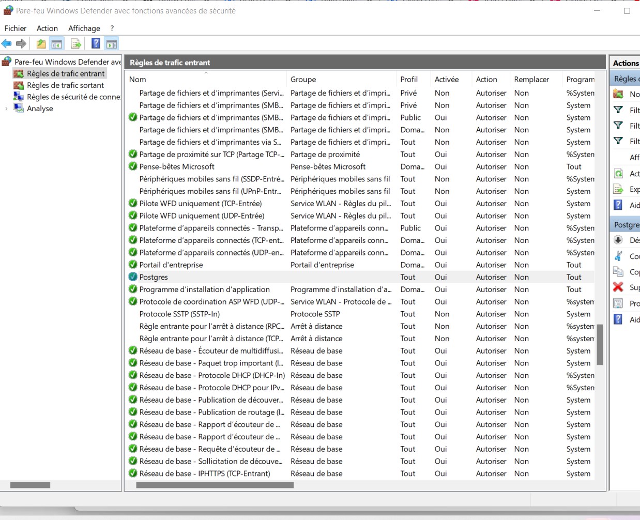Export the list using the toolbar icon
The width and height of the screenshot is (640, 520).
pos(76,44)
